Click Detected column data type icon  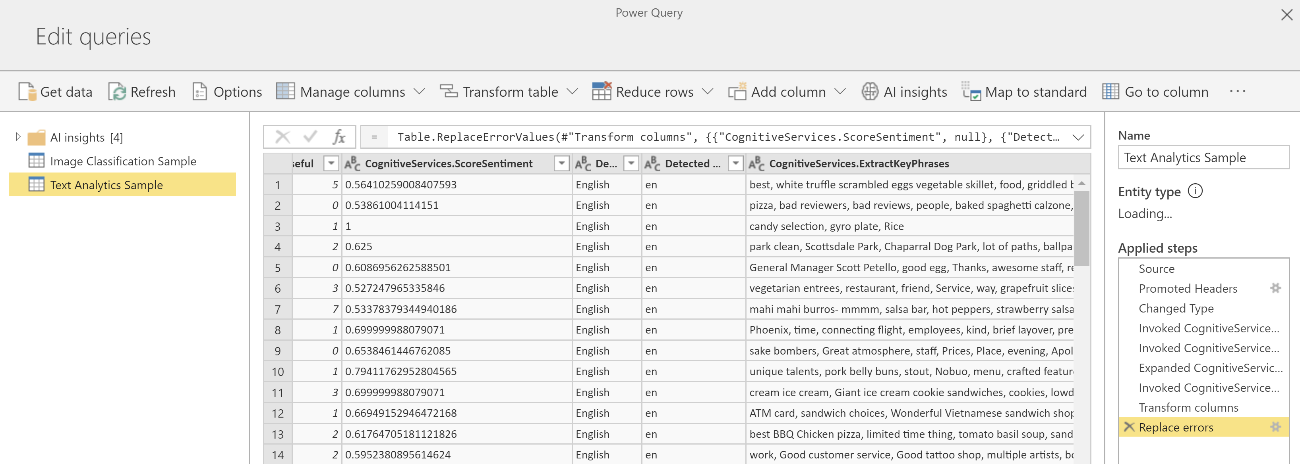point(652,164)
